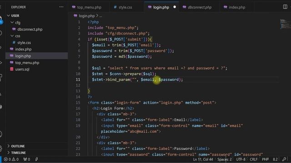Click the $password = md5($password) line

122,57
